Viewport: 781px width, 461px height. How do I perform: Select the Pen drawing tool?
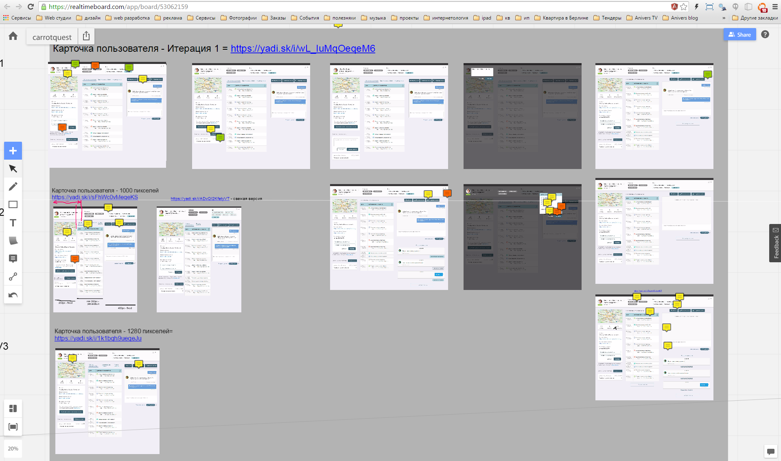click(x=13, y=187)
